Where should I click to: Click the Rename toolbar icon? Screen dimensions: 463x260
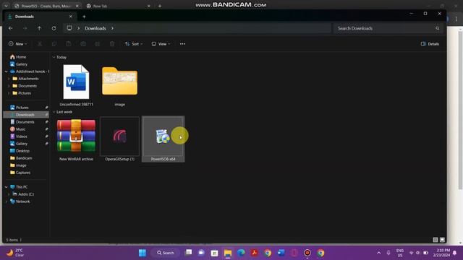(x=83, y=44)
